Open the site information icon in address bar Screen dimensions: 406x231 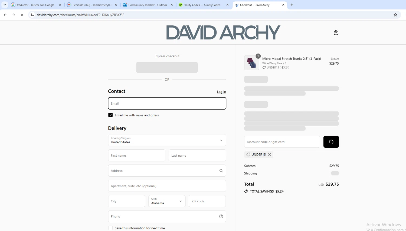[x=32, y=15]
